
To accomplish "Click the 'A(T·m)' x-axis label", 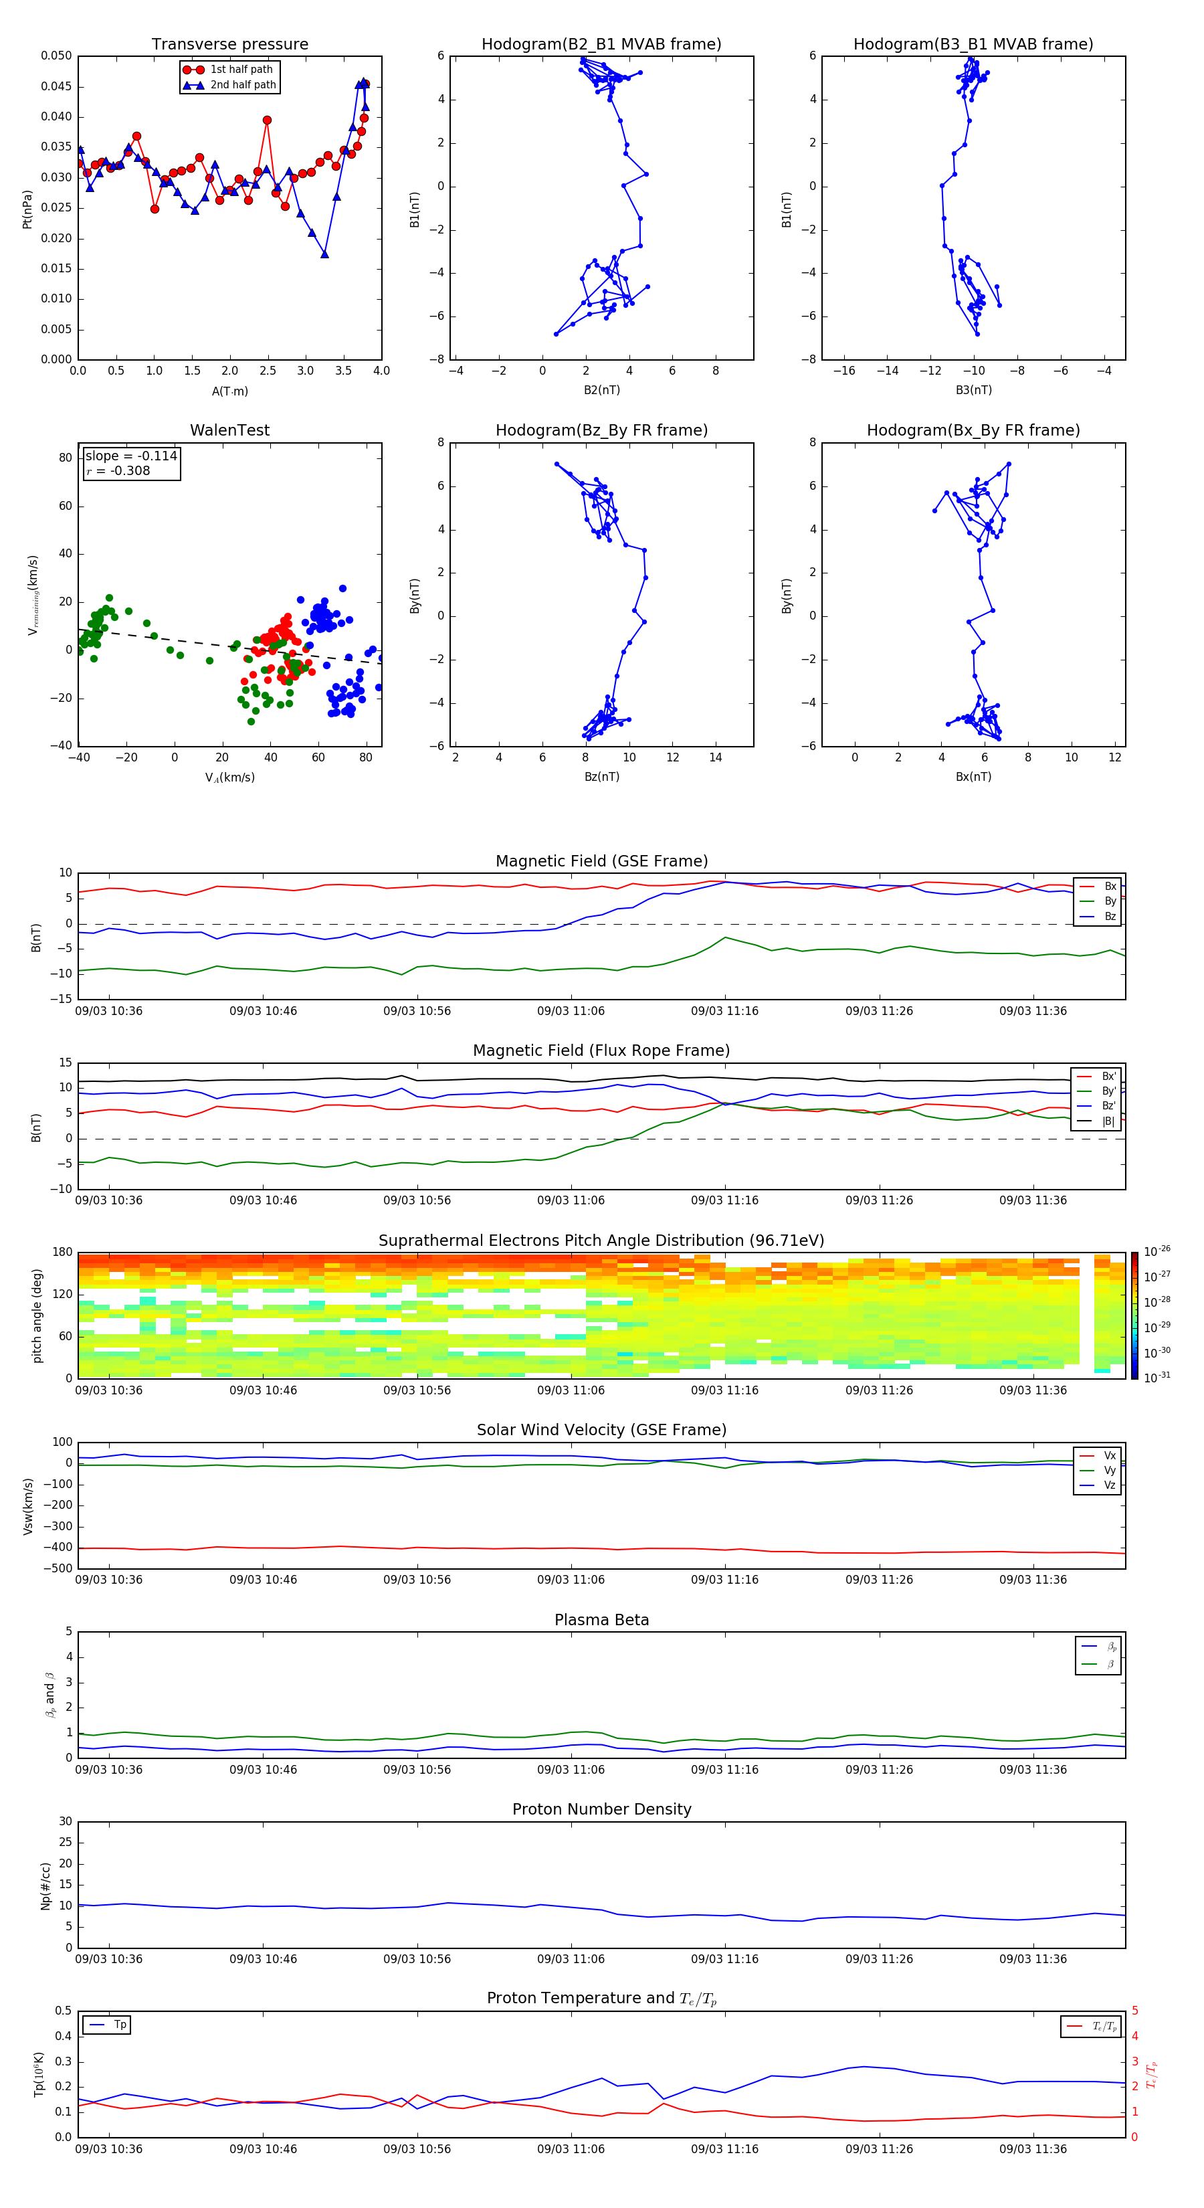I will click(229, 391).
